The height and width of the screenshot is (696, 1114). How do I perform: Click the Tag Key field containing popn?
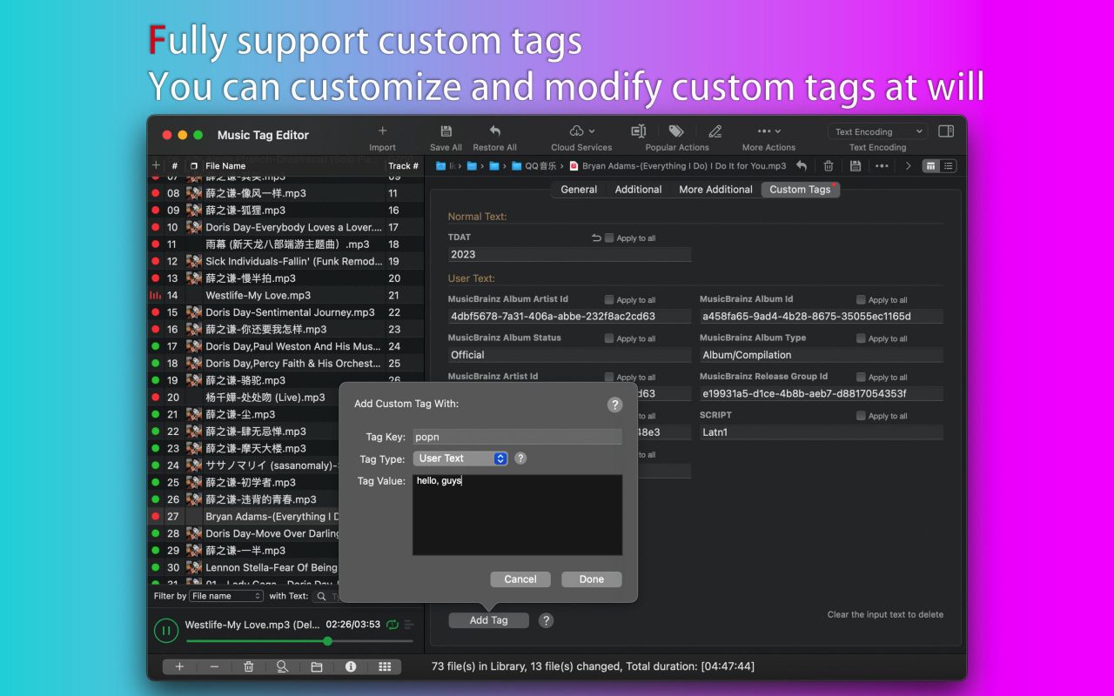coord(517,437)
